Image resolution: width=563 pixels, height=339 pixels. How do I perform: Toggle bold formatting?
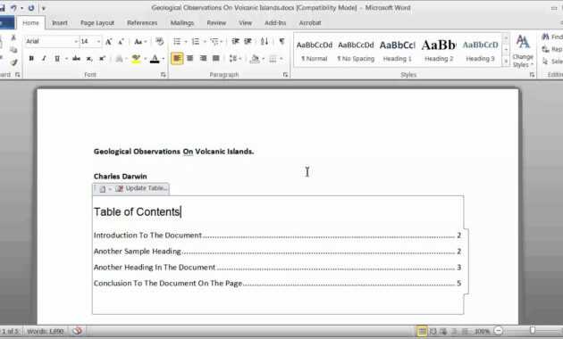coord(31,58)
